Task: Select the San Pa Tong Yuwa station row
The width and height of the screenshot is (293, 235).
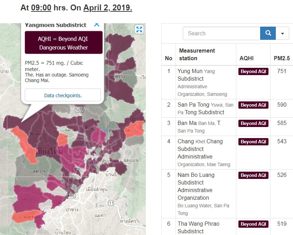Action: (206, 108)
